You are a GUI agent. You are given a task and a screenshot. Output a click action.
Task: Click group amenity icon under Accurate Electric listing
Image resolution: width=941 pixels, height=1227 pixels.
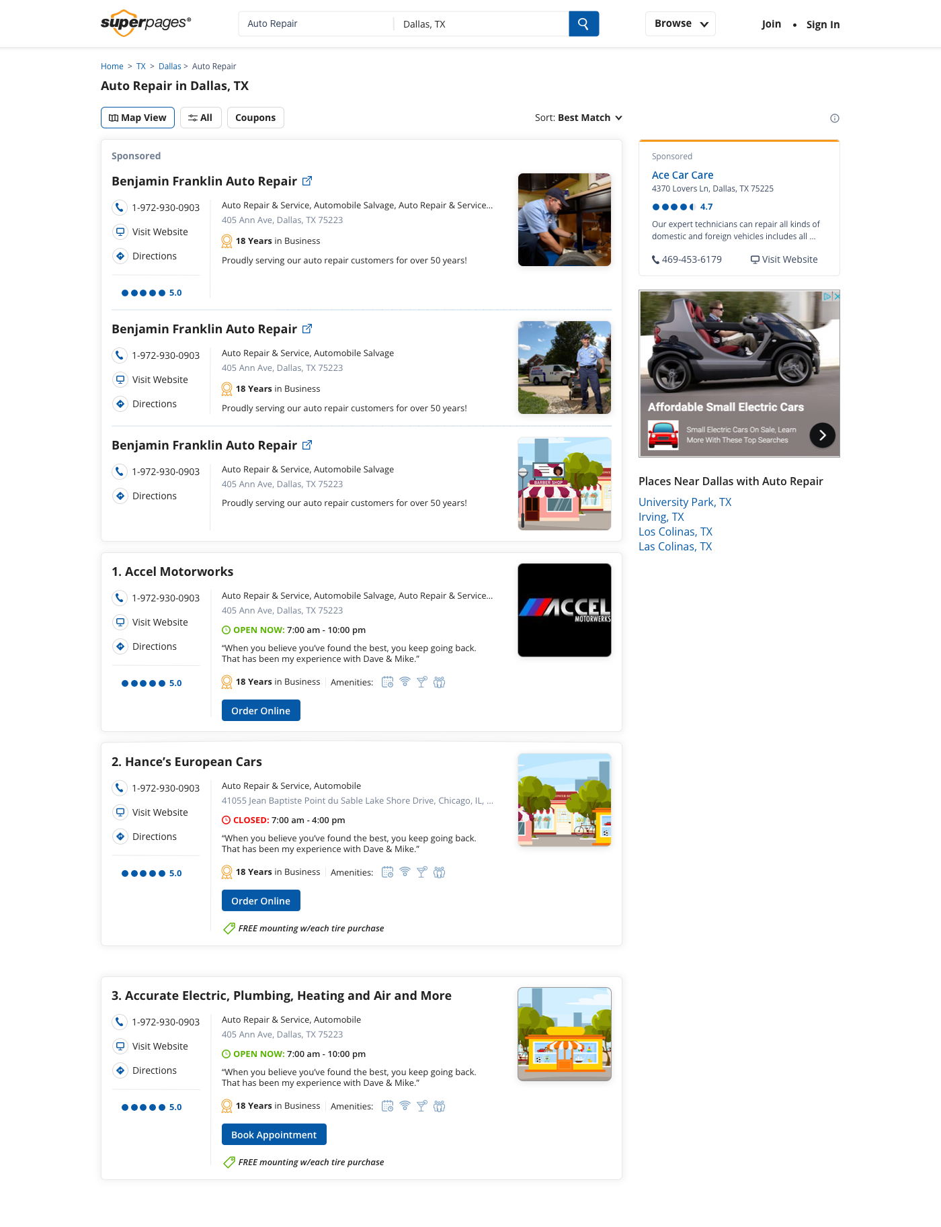(x=440, y=1106)
